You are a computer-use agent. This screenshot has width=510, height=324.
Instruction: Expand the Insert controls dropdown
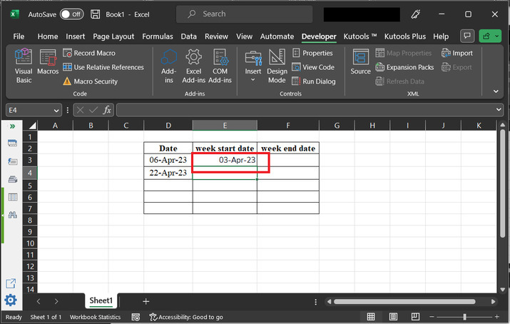coord(253,80)
